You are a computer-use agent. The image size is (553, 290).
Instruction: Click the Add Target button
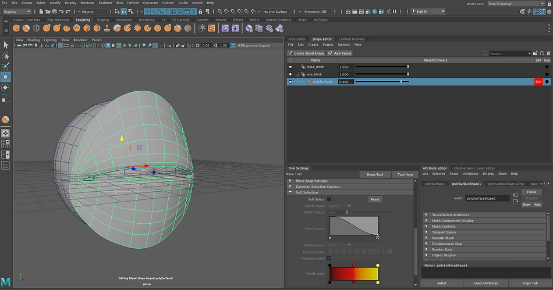click(x=339, y=53)
